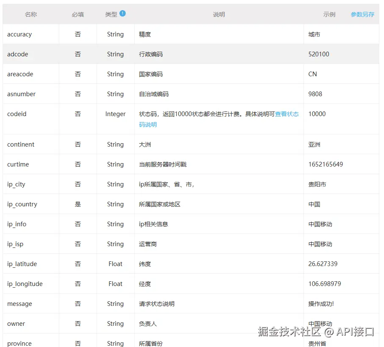Click example value 106.698979
Image resolution: width=384 pixels, height=347 pixels.
click(x=324, y=283)
